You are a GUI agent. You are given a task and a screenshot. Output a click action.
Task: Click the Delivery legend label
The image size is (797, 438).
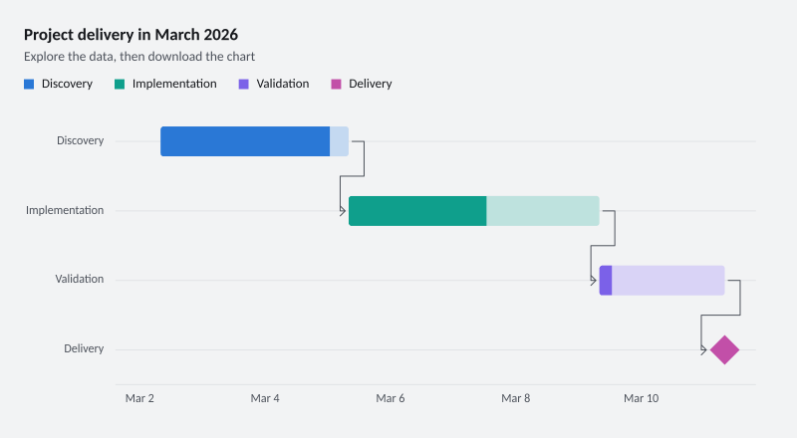pos(370,84)
